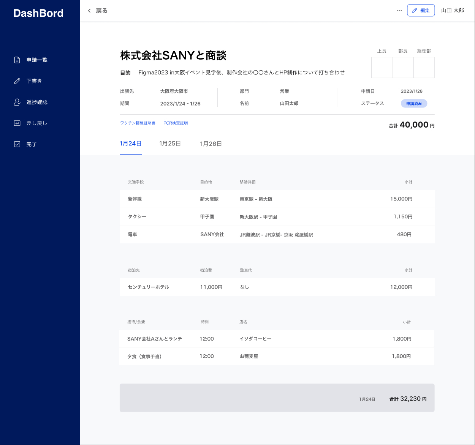Click the 上長 approval stamp box

(382, 68)
